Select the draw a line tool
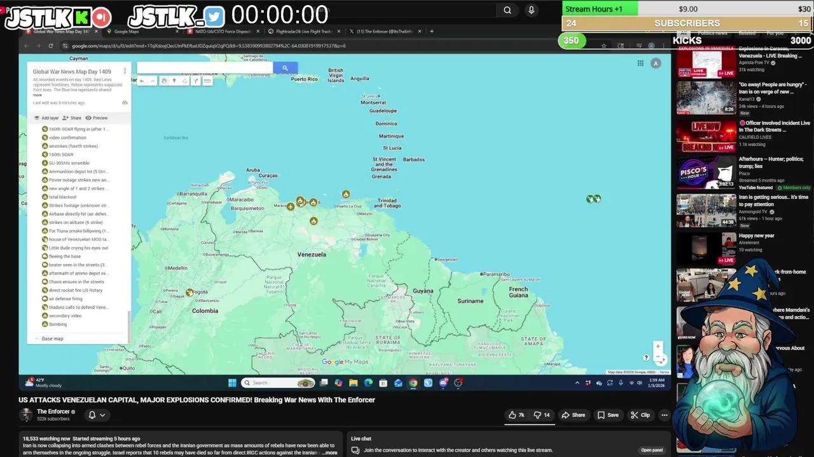 [x=185, y=81]
